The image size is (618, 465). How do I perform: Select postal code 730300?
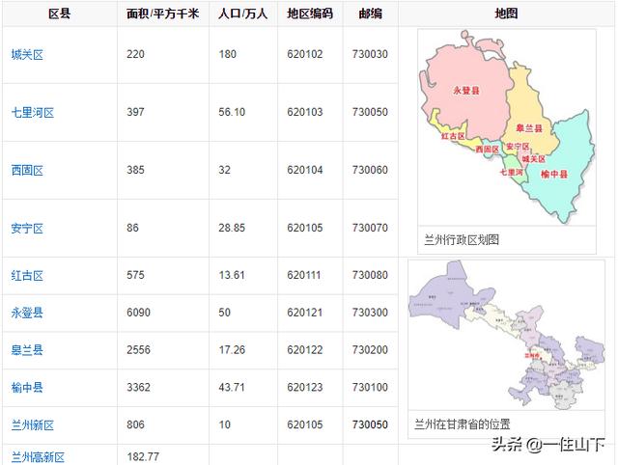point(370,313)
